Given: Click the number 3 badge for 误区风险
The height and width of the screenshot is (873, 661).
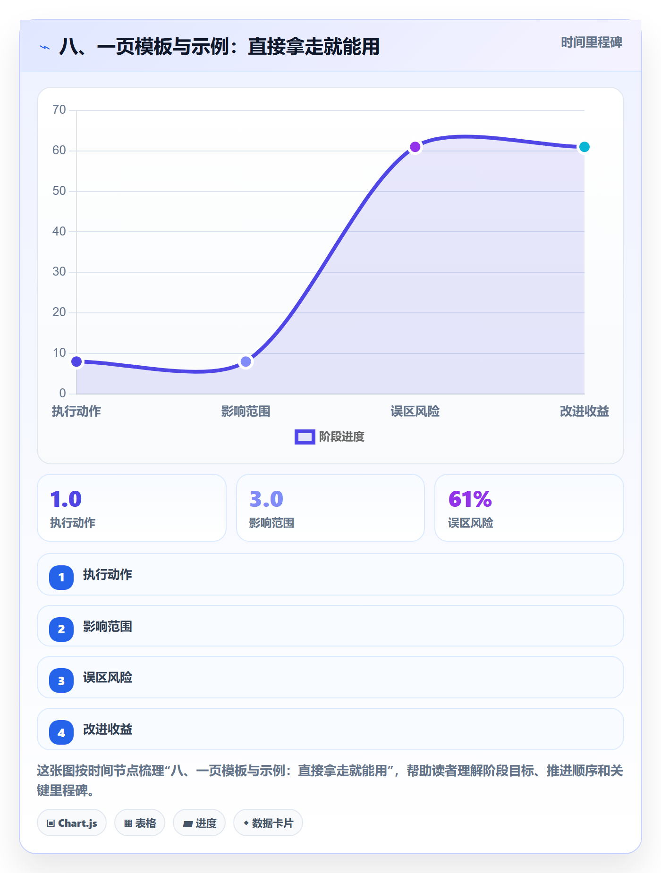Looking at the screenshot, I should [x=61, y=680].
